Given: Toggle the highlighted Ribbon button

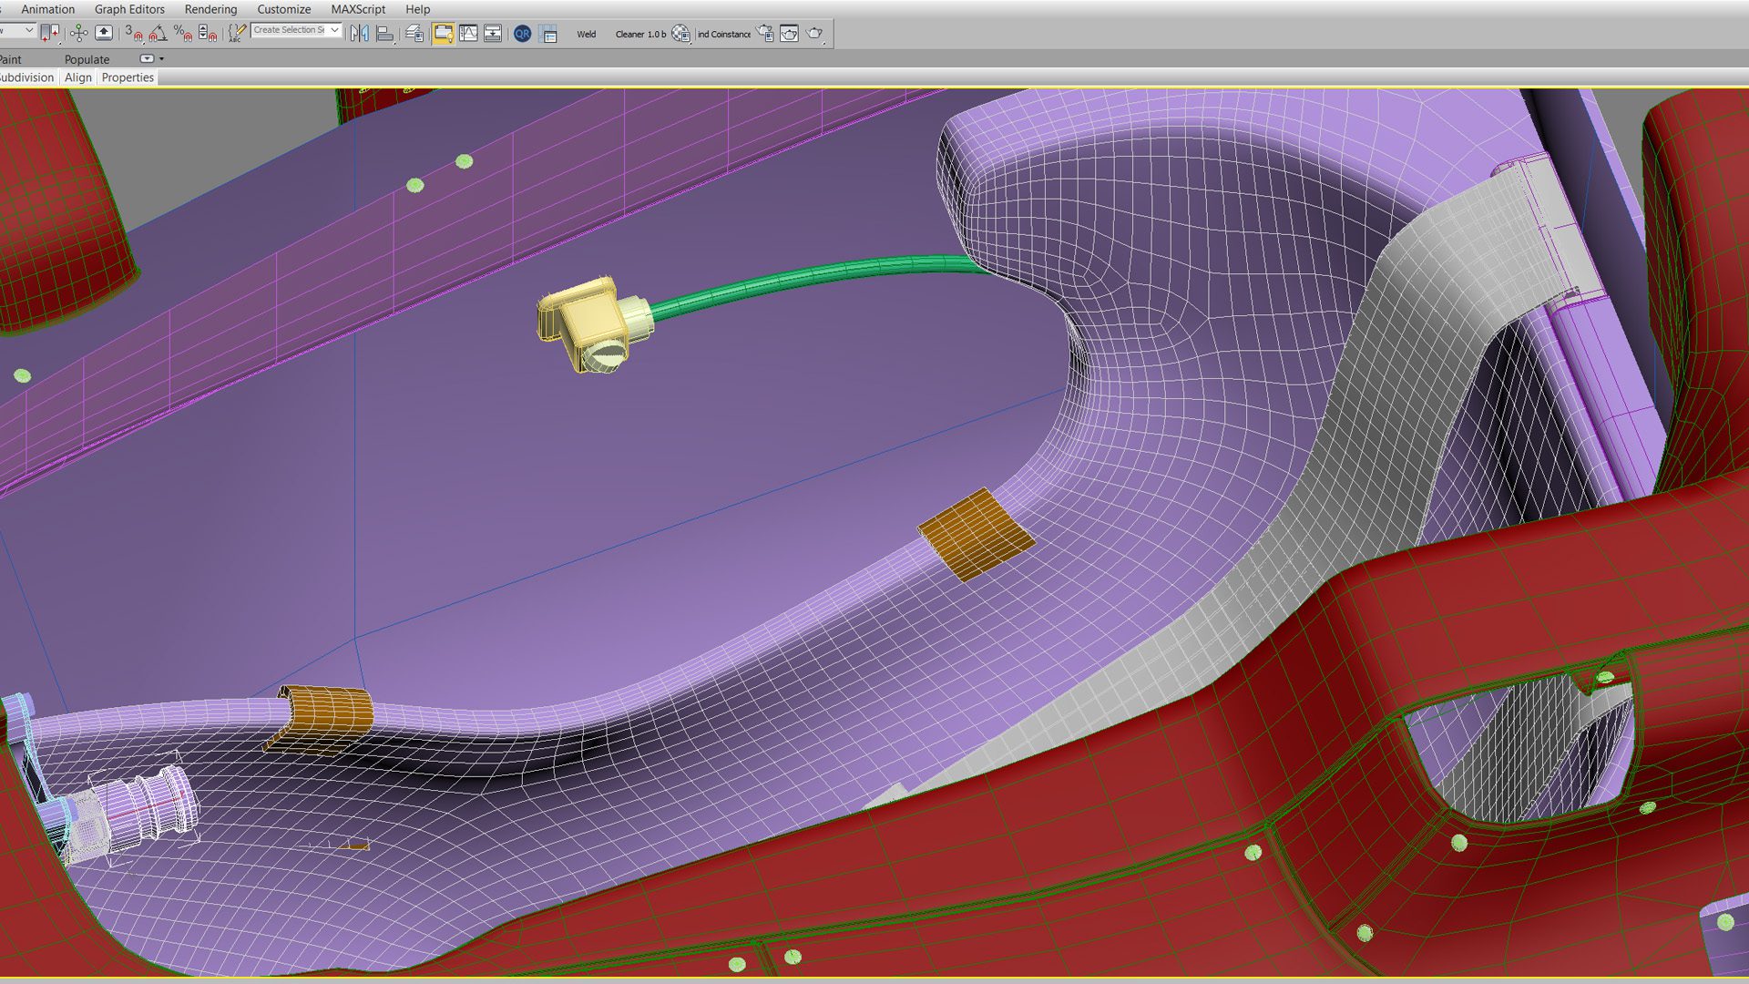Looking at the screenshot, I should click(x=444, y=33).
